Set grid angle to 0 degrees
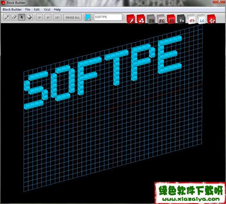The width and height of the screenshot is (226, 204). coord(40,17)
